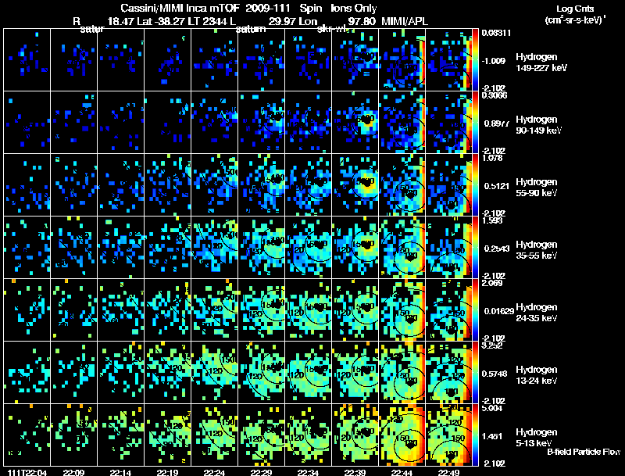Select the 13-24 keV panel at 22:24
The height and width of the screenshot is (476, 625).
click(214, 372)
